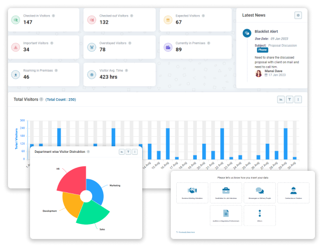Click the Previously Been Here link

186,232
